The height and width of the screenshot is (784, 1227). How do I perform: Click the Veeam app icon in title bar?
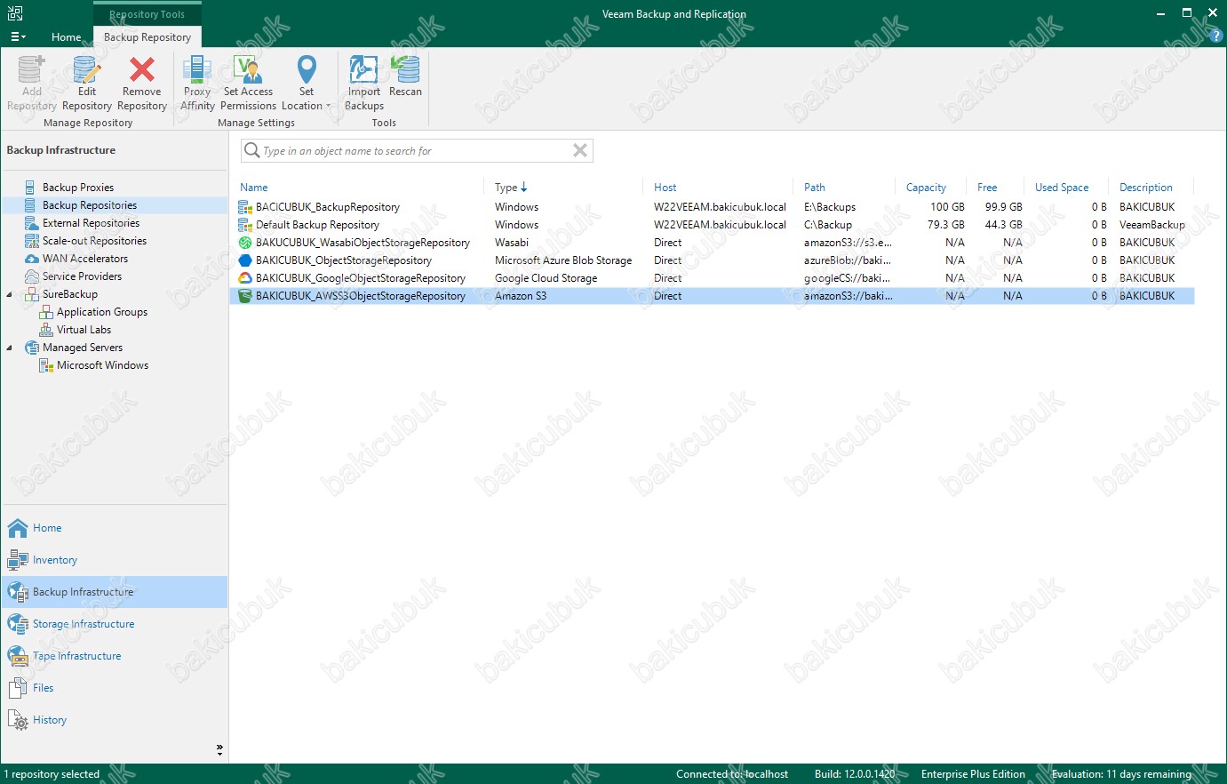pos(15,13)
